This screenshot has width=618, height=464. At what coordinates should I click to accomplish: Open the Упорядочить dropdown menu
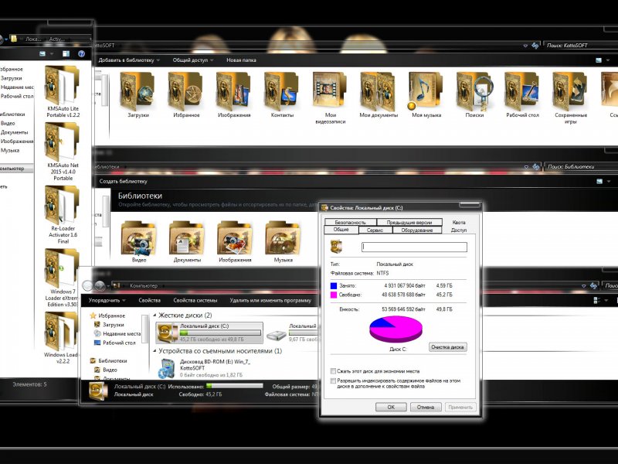pyautogui.click(x=107, y=300)
